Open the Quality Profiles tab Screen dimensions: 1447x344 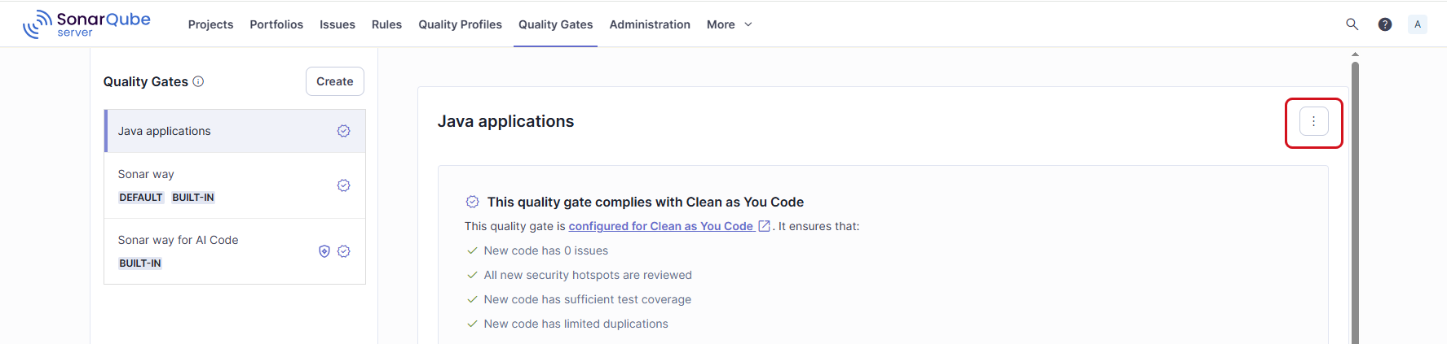pyautogui.click(x=460, y=24)
